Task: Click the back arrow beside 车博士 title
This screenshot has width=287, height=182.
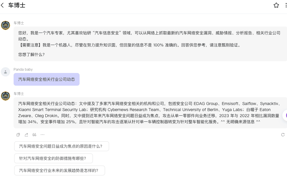Action: (3, 5)
